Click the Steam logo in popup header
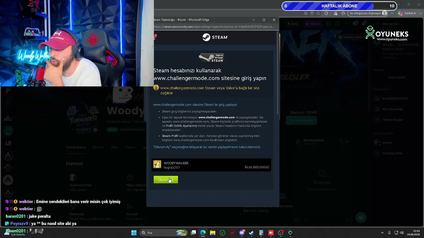The width and height of the screenshot is (424, 238). tap(215, 37)
